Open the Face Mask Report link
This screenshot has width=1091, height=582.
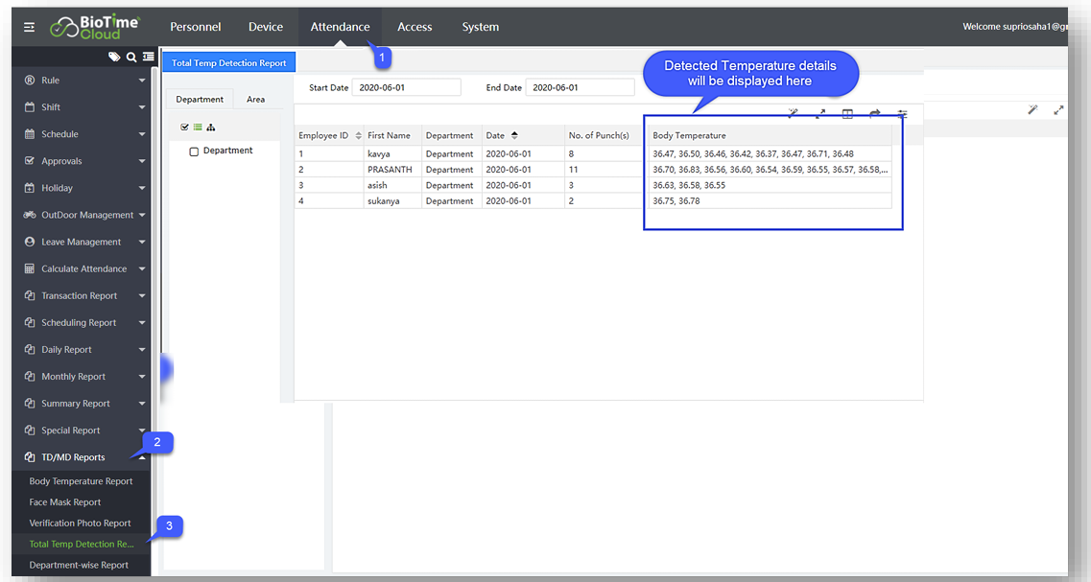pos(64,502)
